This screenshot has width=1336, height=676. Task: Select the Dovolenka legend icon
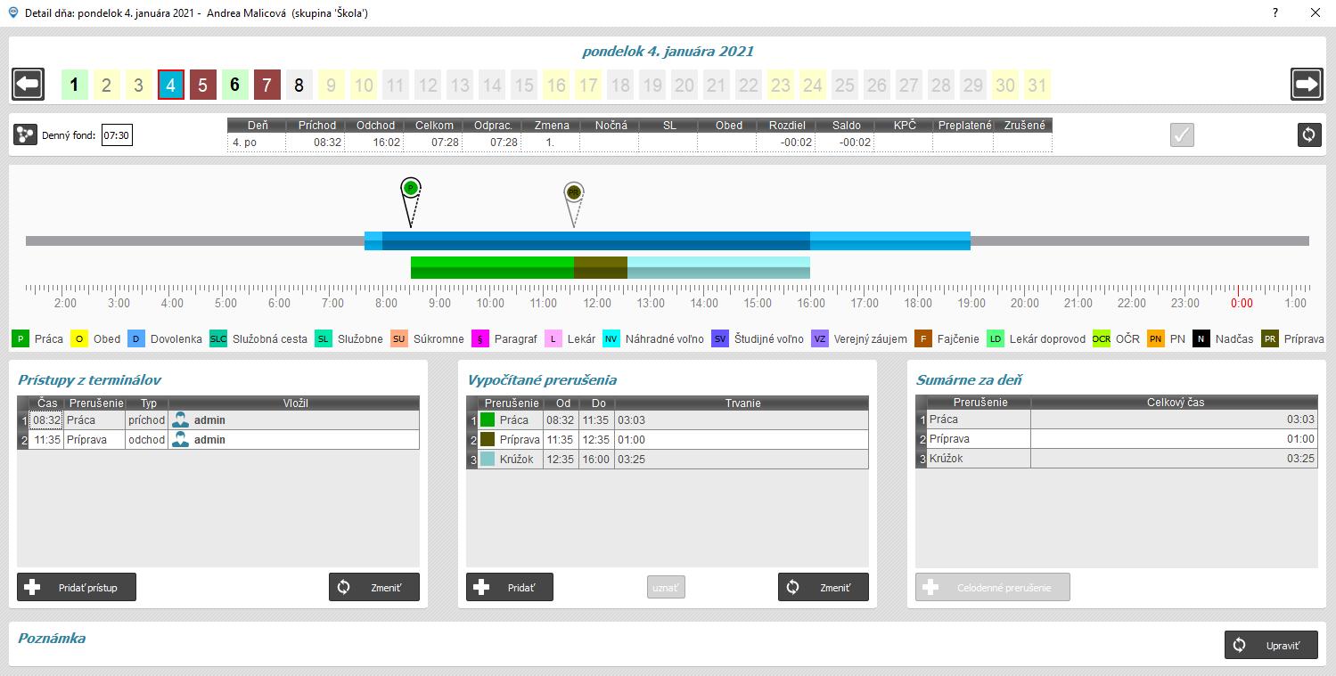(x=135, y=339)
